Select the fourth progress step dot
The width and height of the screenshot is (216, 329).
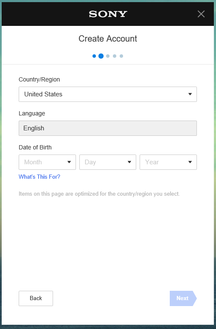click(115, 56)
